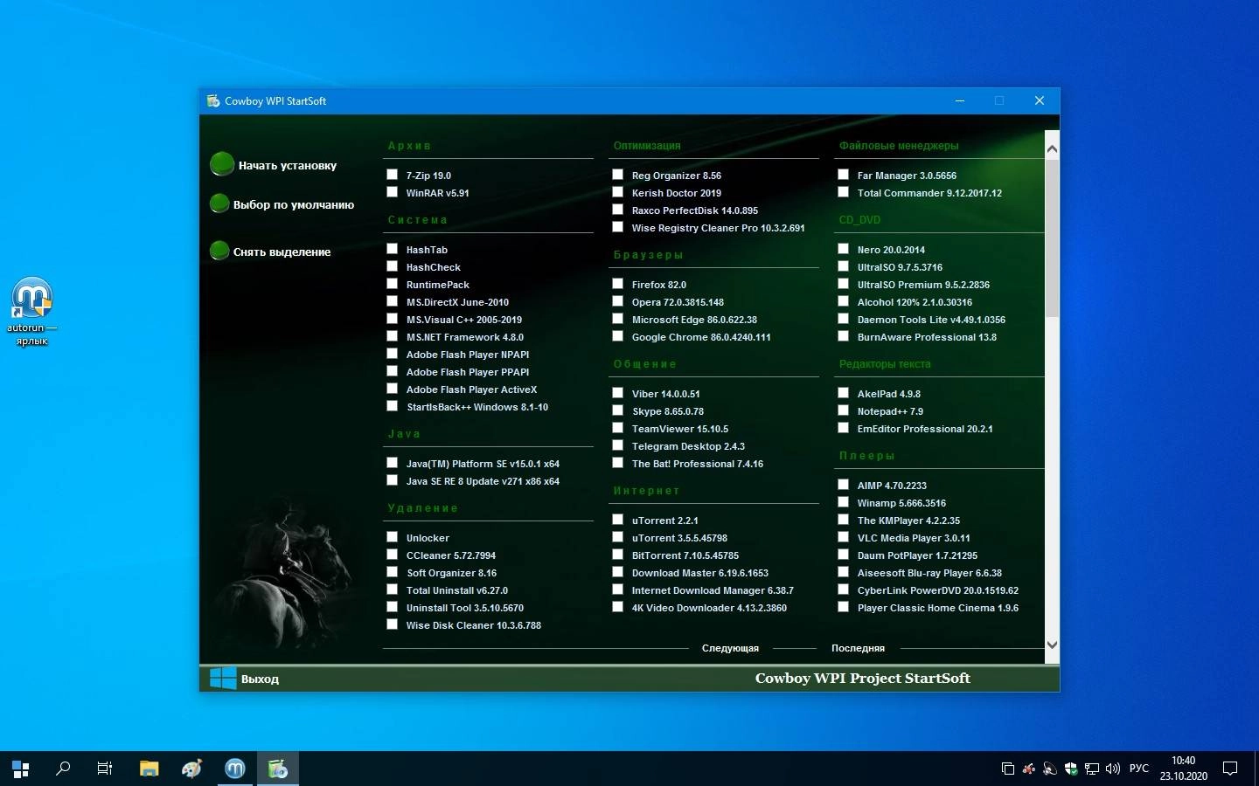The width and height of the screenshot is (1259, 786).
Task: Click the green Снять выделение orb
Action: (x=219, y=251)
